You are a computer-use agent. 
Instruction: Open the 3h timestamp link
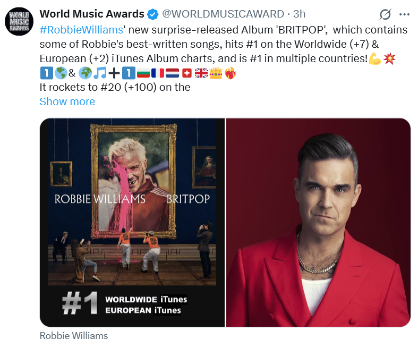coord(300,14)
